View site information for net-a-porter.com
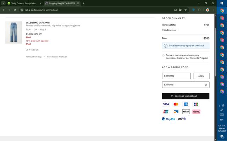 click(x=22, y=10)
